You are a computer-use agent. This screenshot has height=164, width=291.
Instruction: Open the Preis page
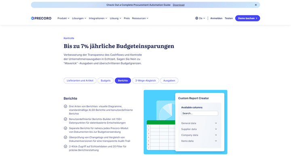(x=127, y=18)
